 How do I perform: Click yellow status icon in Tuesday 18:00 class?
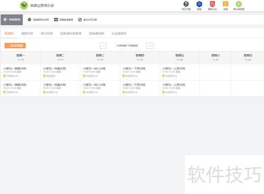(44, 92)
